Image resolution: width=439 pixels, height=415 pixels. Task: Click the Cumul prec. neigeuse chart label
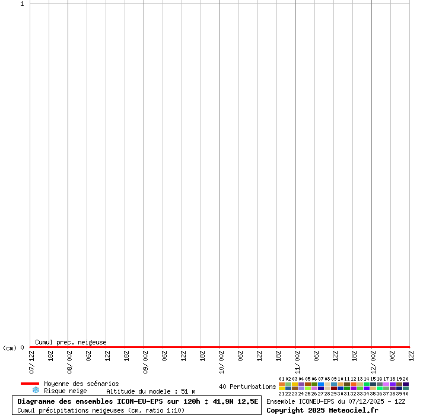tap(71, 342)
